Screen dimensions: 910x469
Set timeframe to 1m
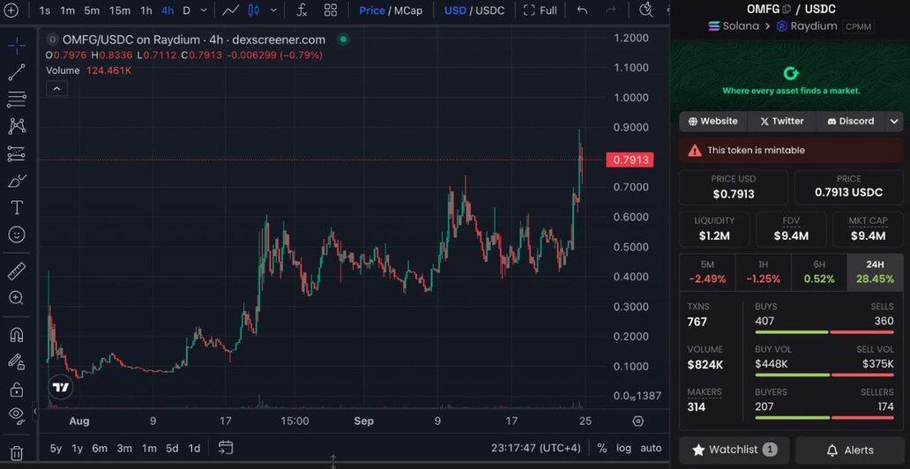[68, 11]
